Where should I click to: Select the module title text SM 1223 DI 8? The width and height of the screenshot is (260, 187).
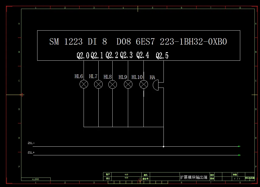[78, 41]
